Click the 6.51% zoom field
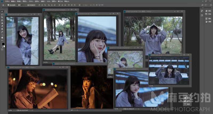Screen dimensions: 213x114 (x=46, y=62)
